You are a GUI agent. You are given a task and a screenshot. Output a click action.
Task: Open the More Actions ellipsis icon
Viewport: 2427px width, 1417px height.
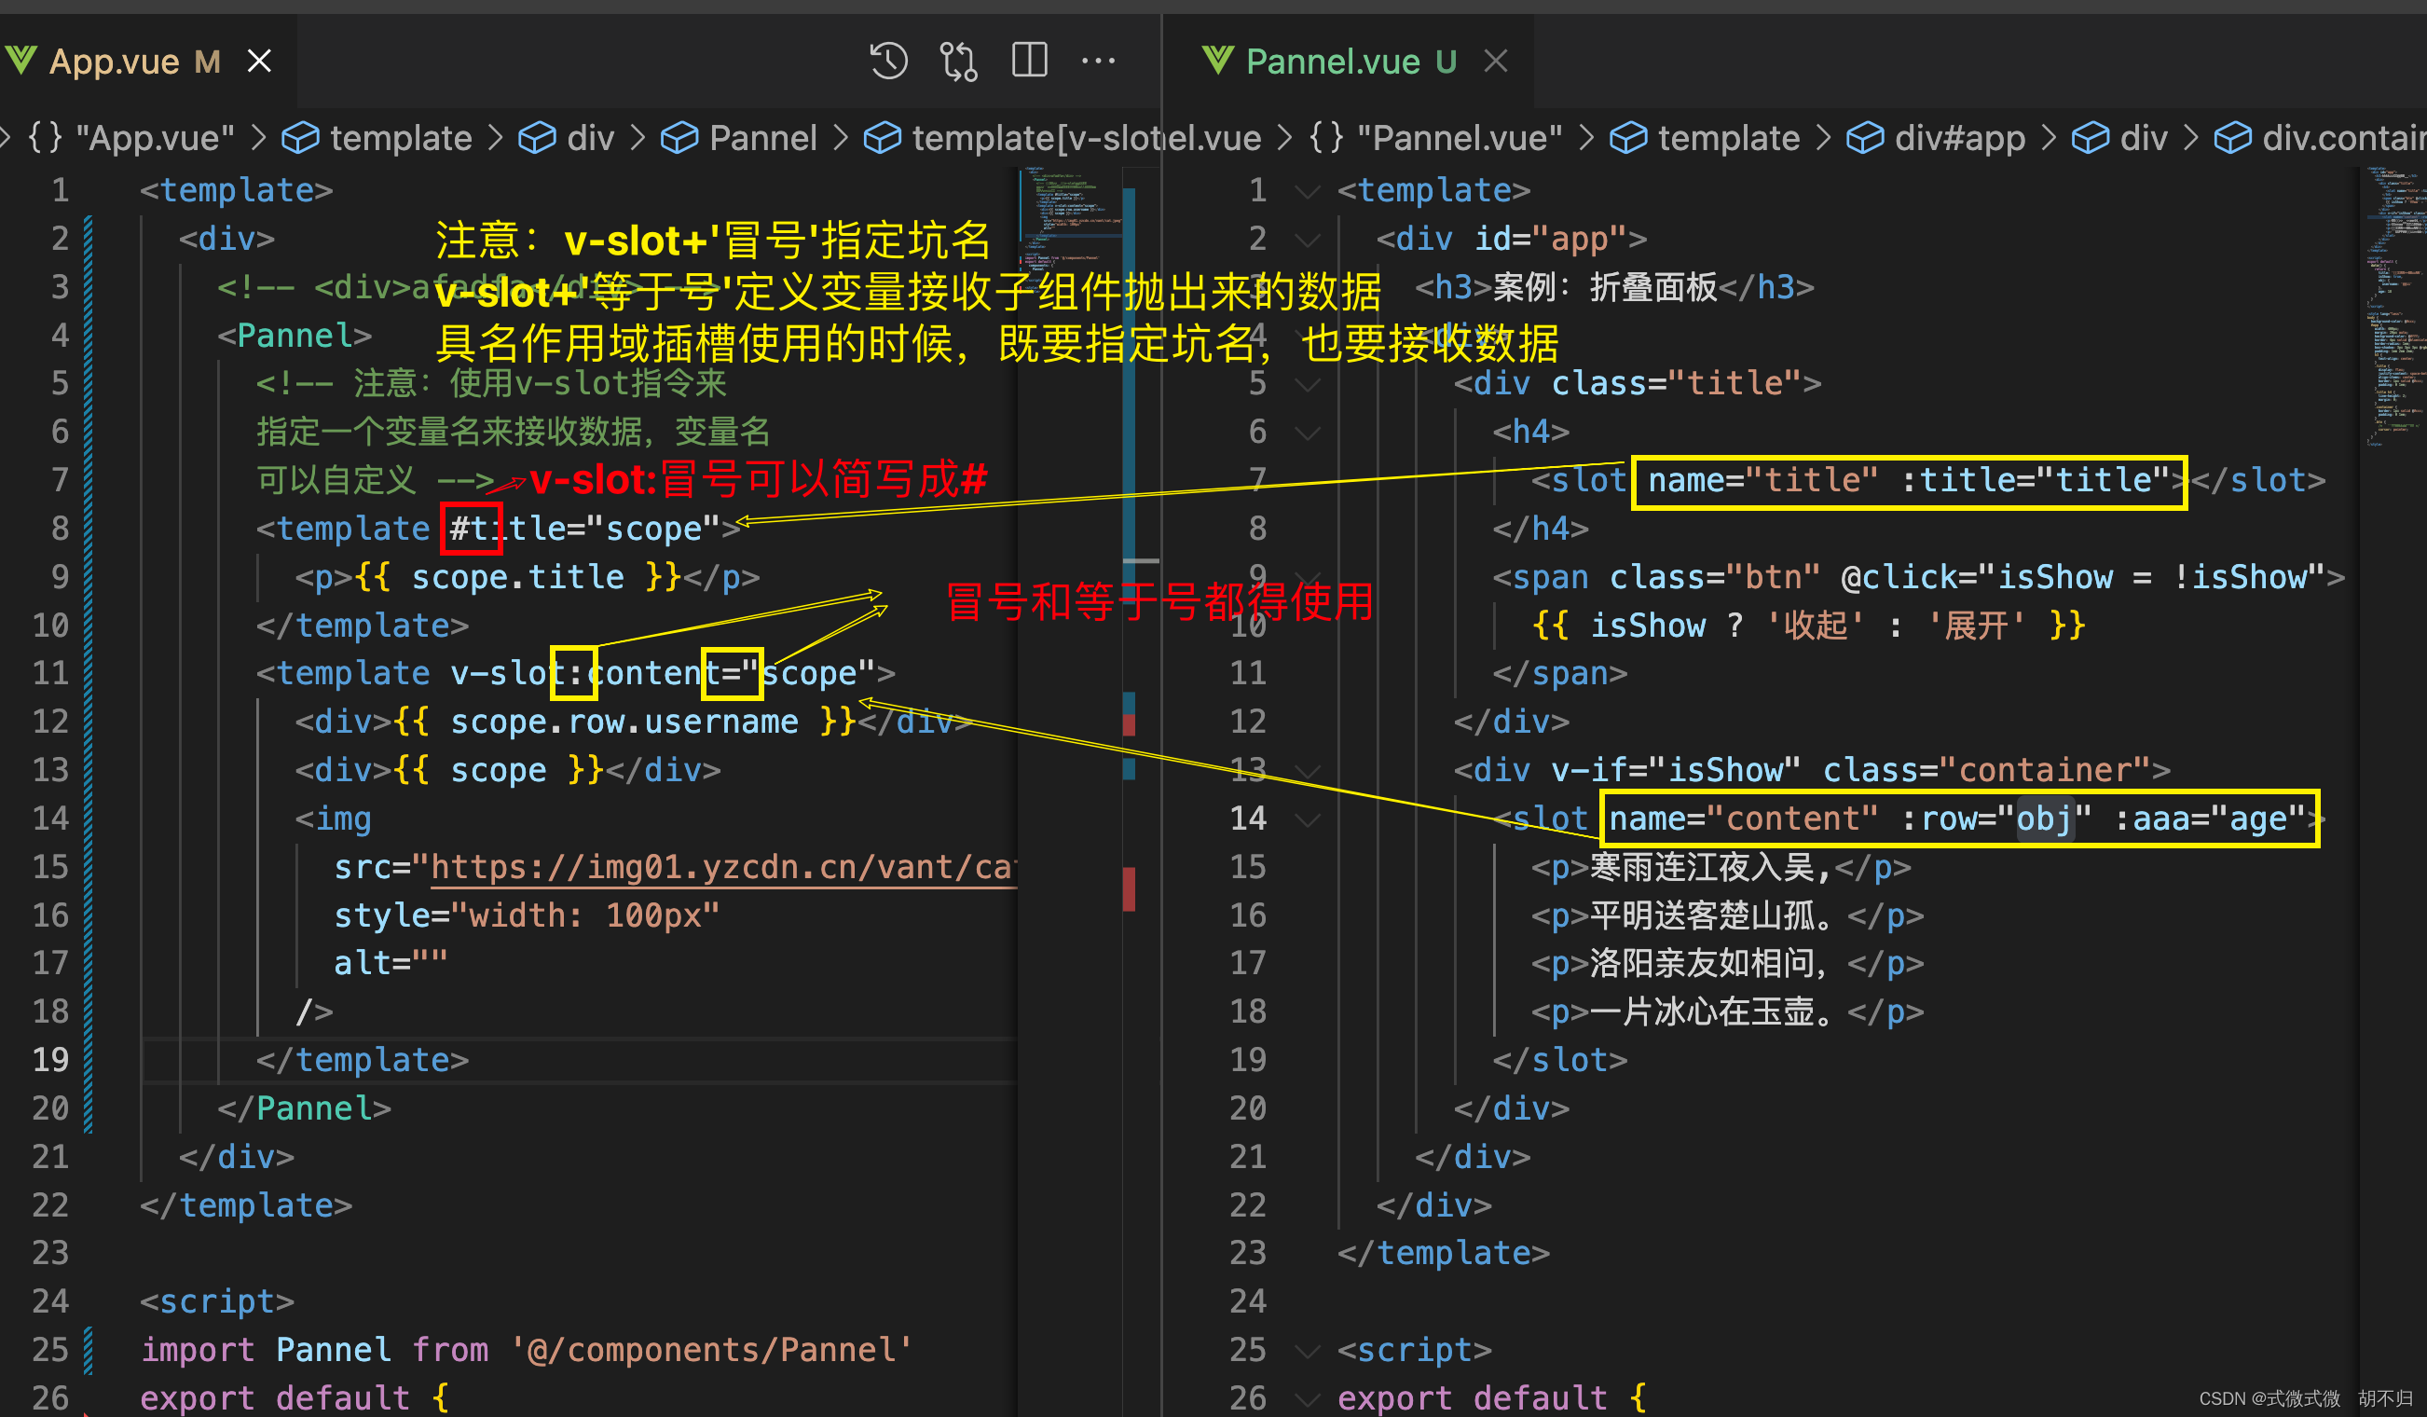(x=1099, y=60)
